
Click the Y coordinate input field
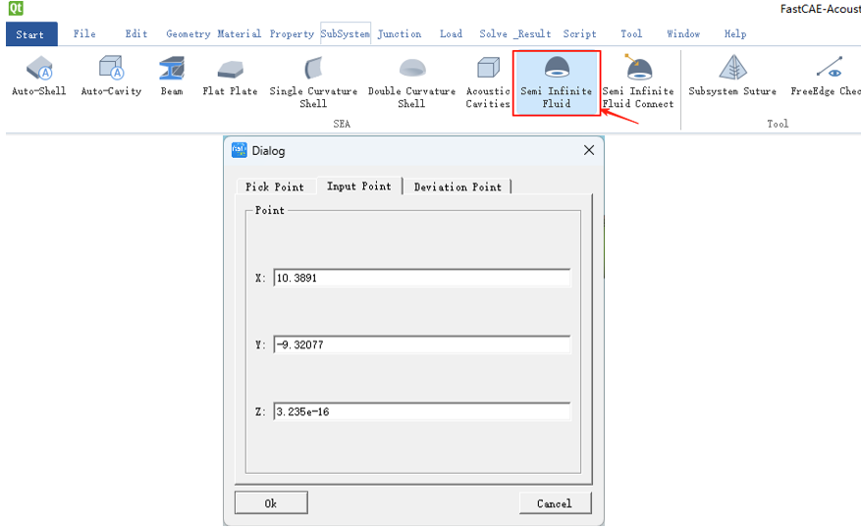point(422,344)
